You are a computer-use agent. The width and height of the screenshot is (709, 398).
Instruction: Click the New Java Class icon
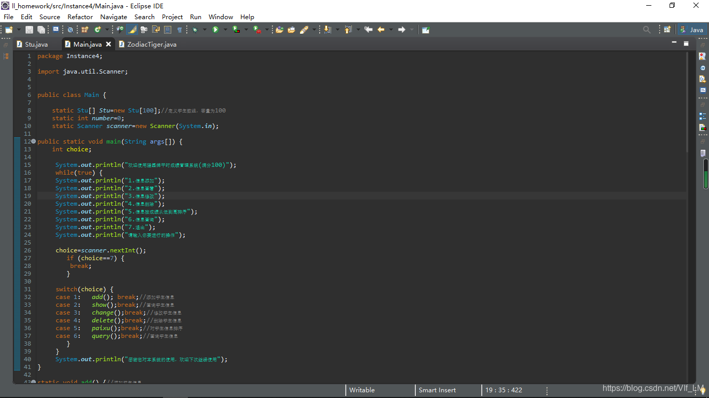point(98,30)
